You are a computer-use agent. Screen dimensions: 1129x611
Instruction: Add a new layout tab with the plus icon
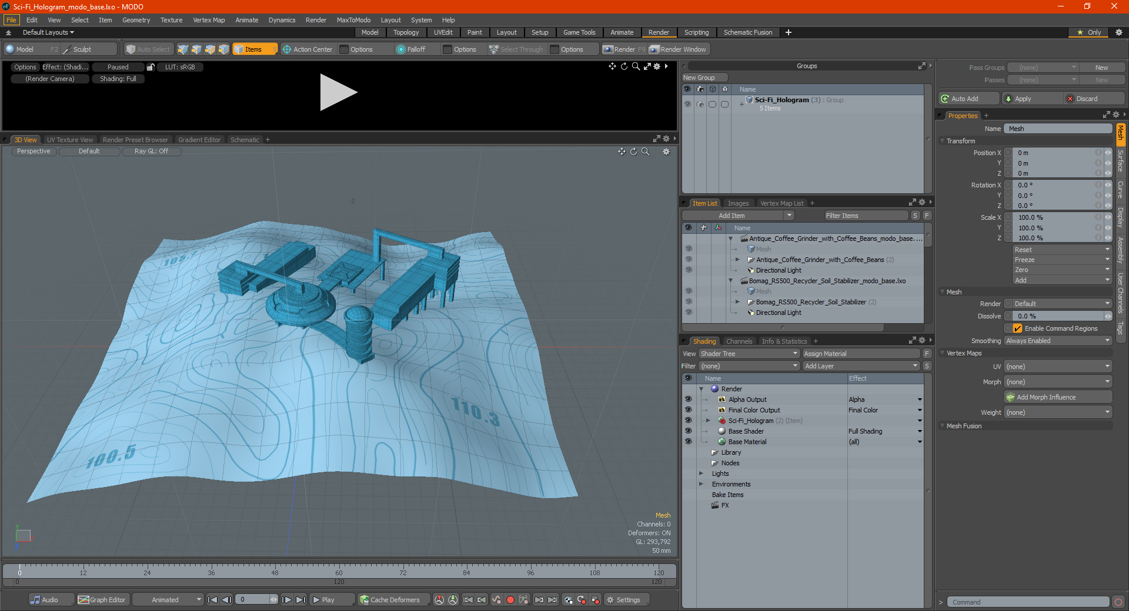tap(789, 32)
